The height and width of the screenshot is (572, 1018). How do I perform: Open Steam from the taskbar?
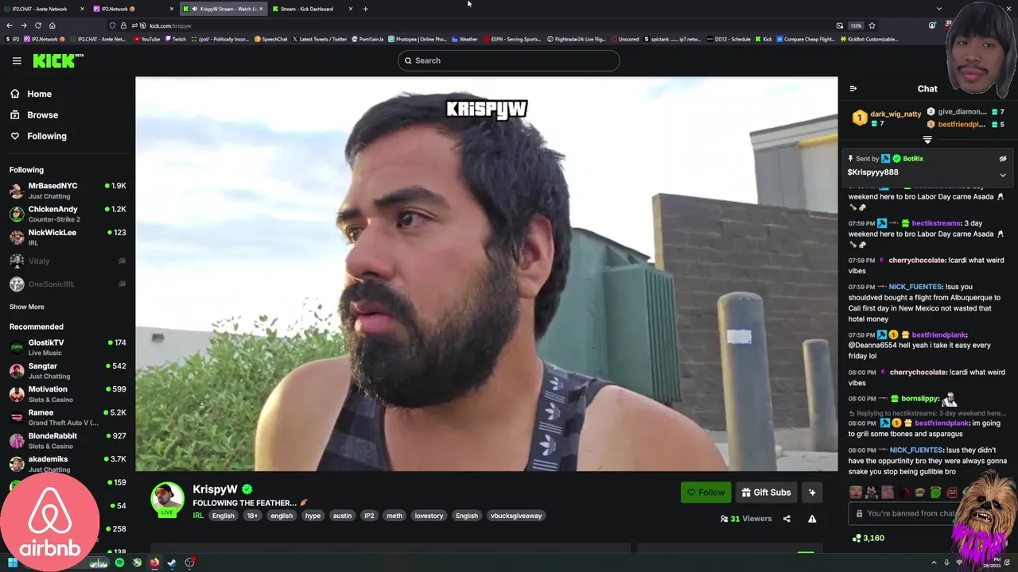coord(172,562)
